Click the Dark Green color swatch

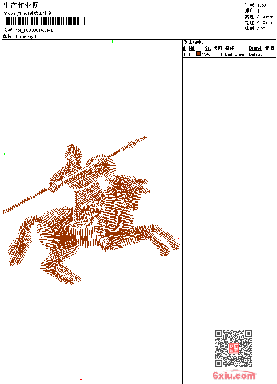(x=198, y=54)
